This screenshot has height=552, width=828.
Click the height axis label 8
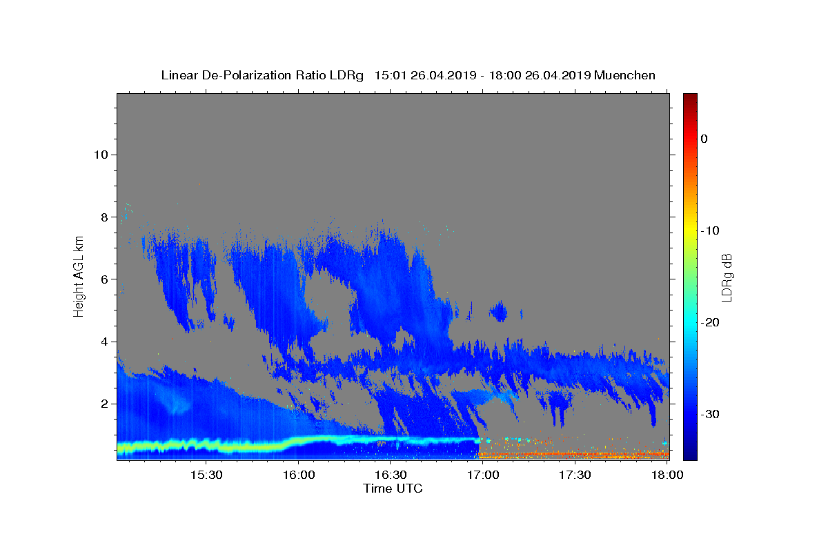point(103,217)
